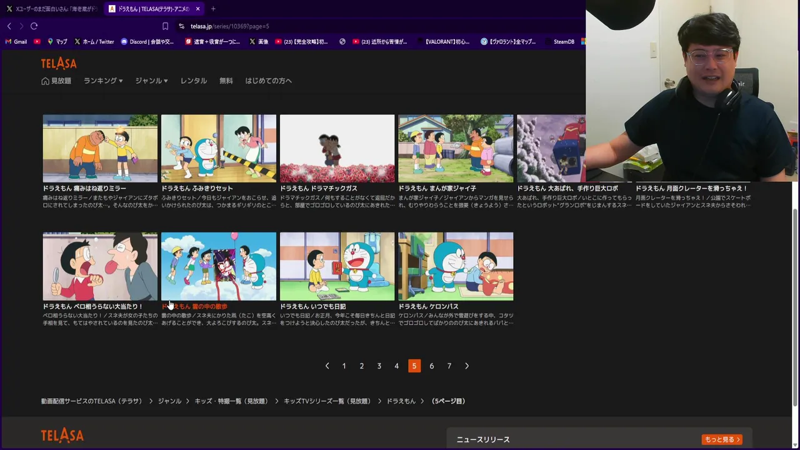Open the ホーム / Twitter bookmark
The width and height of the screenshot is (800, 450).
click(94, 42)
